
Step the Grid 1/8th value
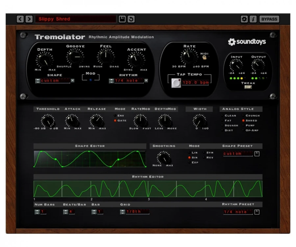click(123, 212)
